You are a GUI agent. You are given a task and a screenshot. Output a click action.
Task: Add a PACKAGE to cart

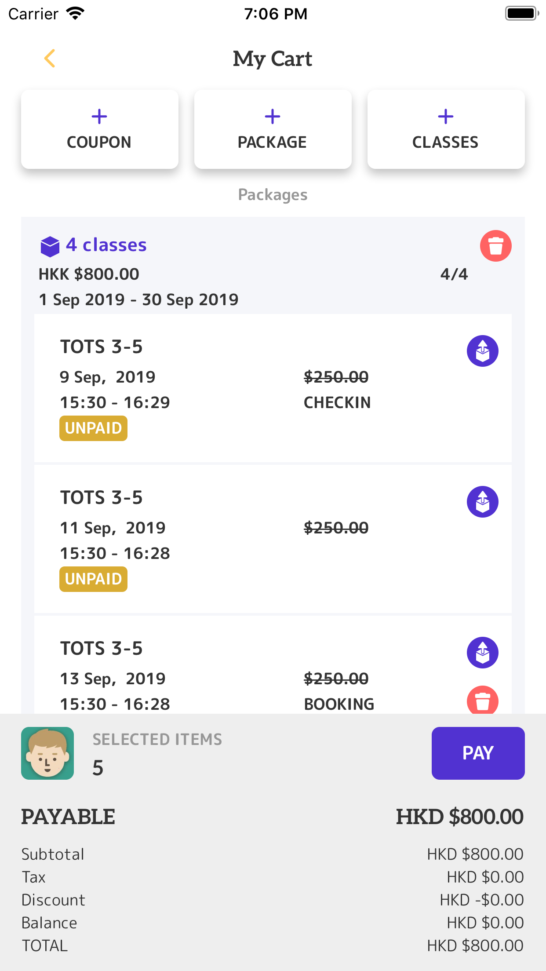[x=273, y=129]
